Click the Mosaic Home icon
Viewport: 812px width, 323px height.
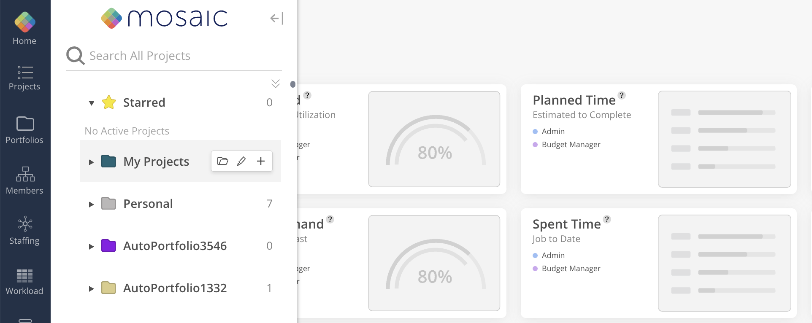(x=24, y=22)
